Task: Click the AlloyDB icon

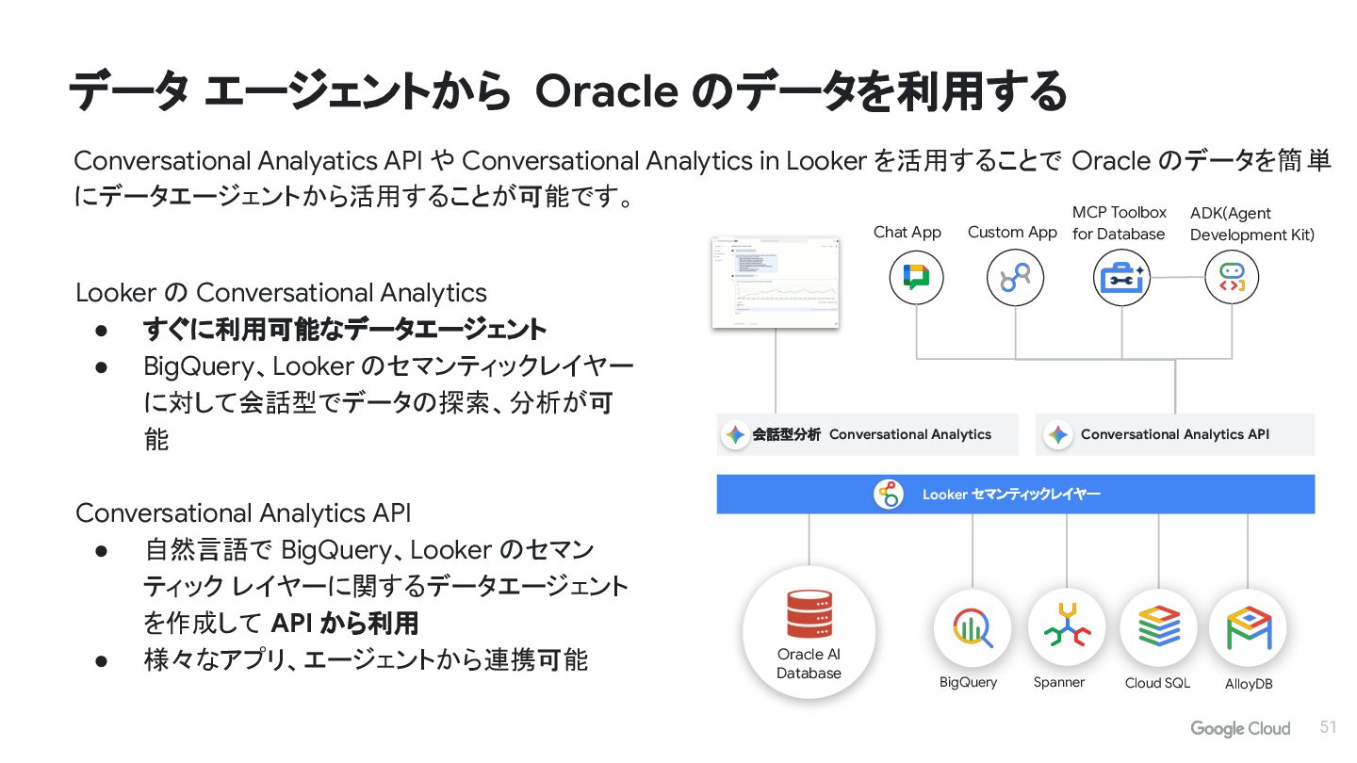Action: pos(1248,628)
